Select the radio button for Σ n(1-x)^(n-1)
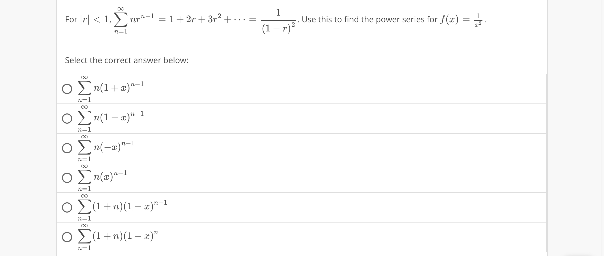Image resolution: width=604 pixels, height=256 pixels. tap(67, 119)
